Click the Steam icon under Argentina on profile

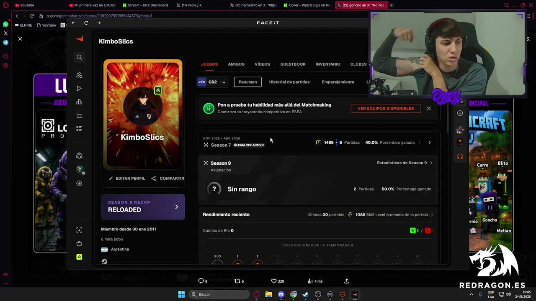[x=104, y=262]
